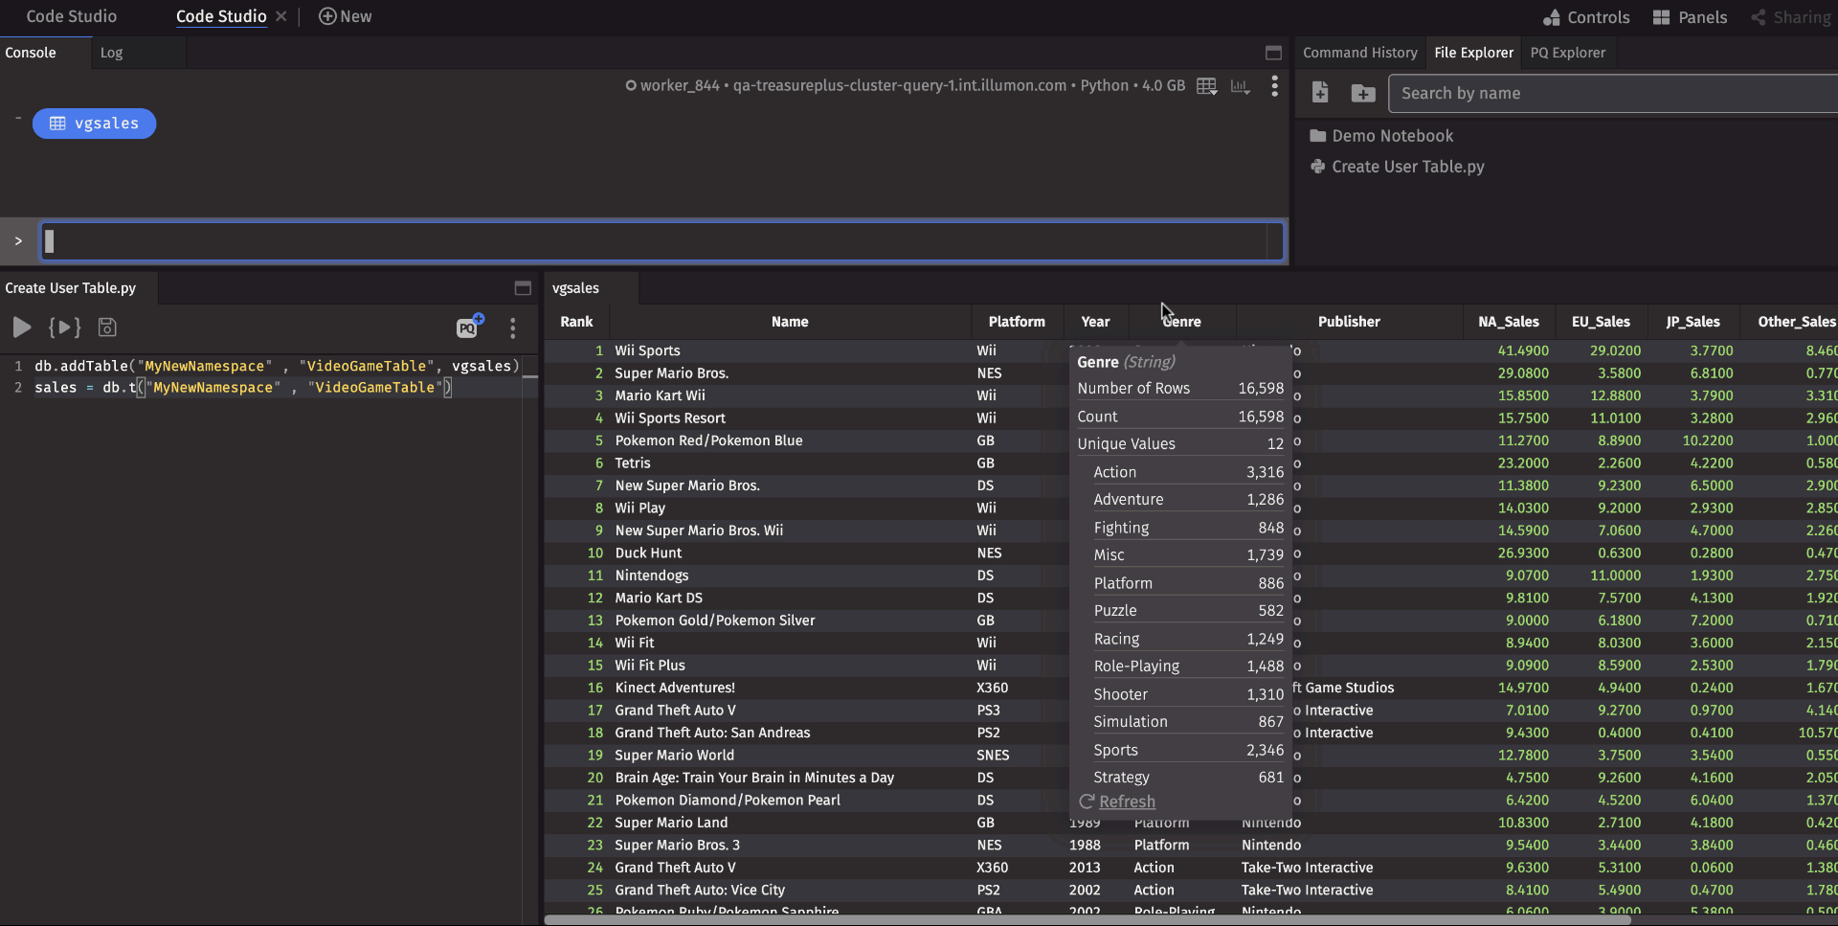Image resolution: width=1838 pixels, height=926 pixels.
Task: Select the first Code Studio title
Action: point(72,16)
